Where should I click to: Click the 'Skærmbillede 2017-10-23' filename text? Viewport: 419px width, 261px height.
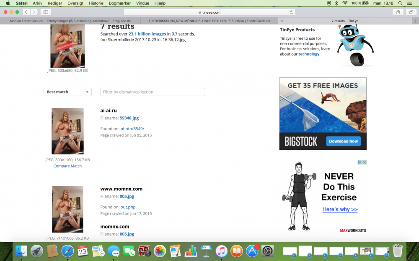147,40
